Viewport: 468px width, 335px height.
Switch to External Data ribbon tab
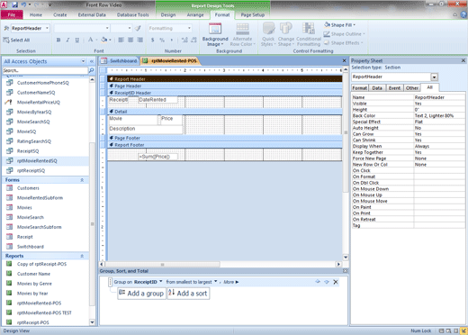92,14
